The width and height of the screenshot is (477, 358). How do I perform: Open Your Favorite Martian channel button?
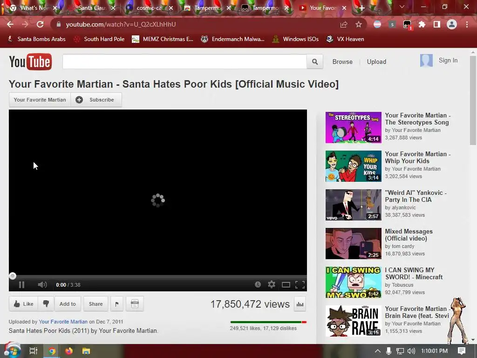[40, 100]
